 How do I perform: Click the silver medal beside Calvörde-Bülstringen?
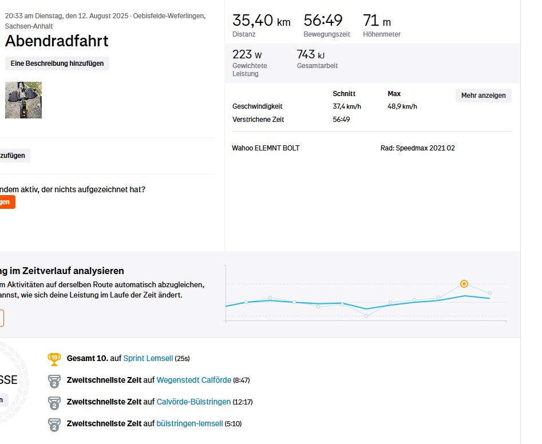[x=54, y=402]
